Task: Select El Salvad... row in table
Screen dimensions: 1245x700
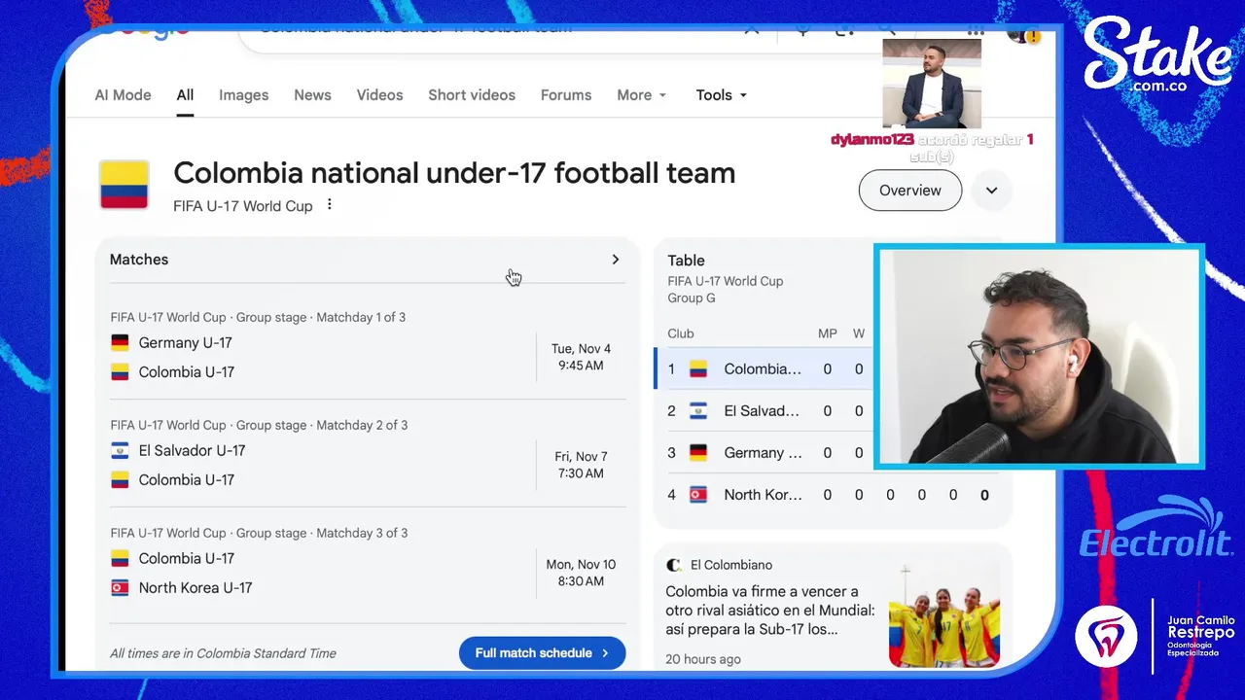Action: pos(765,411)
